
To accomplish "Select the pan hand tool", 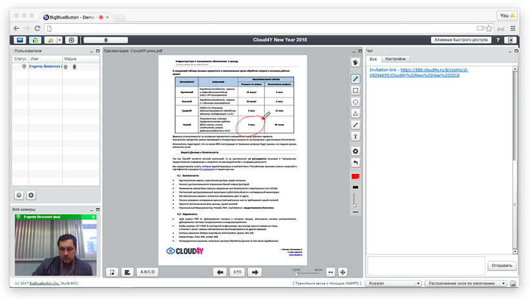I will pos(355,62).
